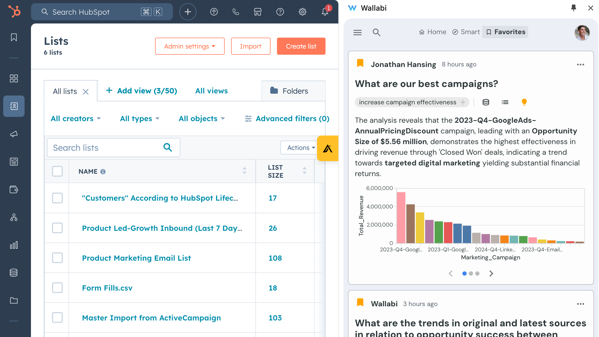Expand the All creators filter
599x337 pixels.
[76, 118]
